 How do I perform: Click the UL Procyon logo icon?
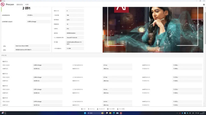3,5
